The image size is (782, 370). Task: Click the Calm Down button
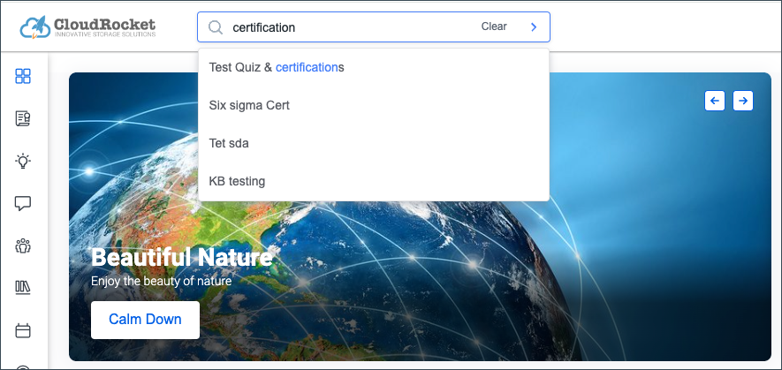[x=145, y=320]
